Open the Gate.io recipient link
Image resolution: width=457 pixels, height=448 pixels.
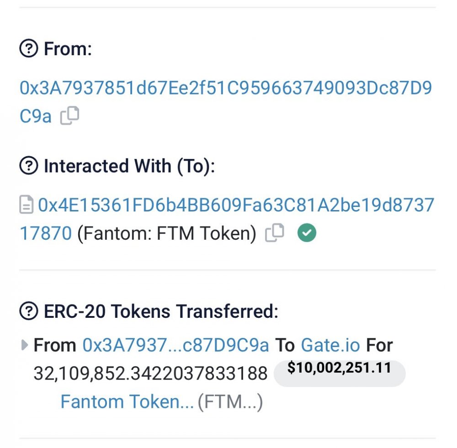[330, 345]
